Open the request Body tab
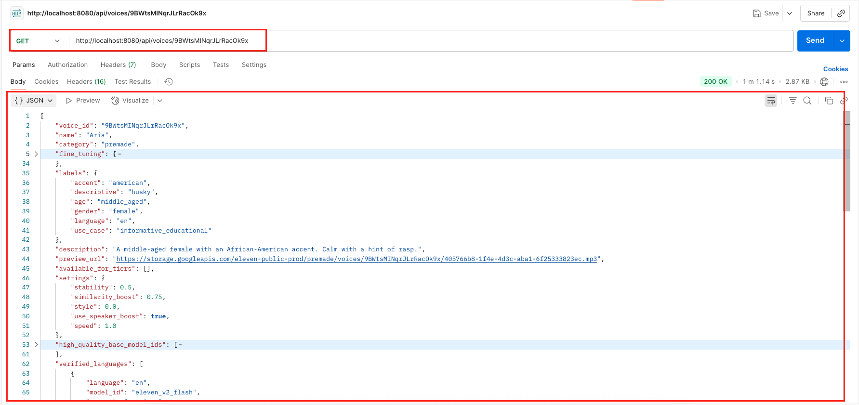Viewport: 859px width, 405px height. [x=159, y=65]
